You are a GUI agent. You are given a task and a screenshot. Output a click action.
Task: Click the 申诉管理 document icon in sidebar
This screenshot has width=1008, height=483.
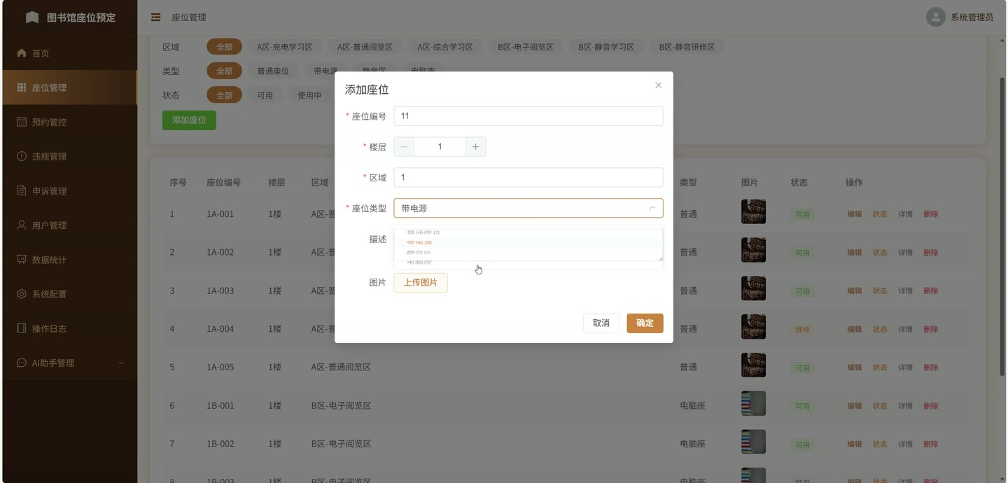(x=21, y=190)
